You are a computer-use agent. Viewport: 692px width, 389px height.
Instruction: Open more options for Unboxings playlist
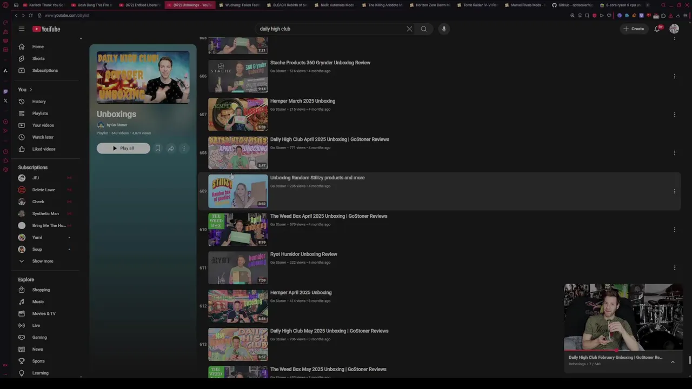(184, 148)
